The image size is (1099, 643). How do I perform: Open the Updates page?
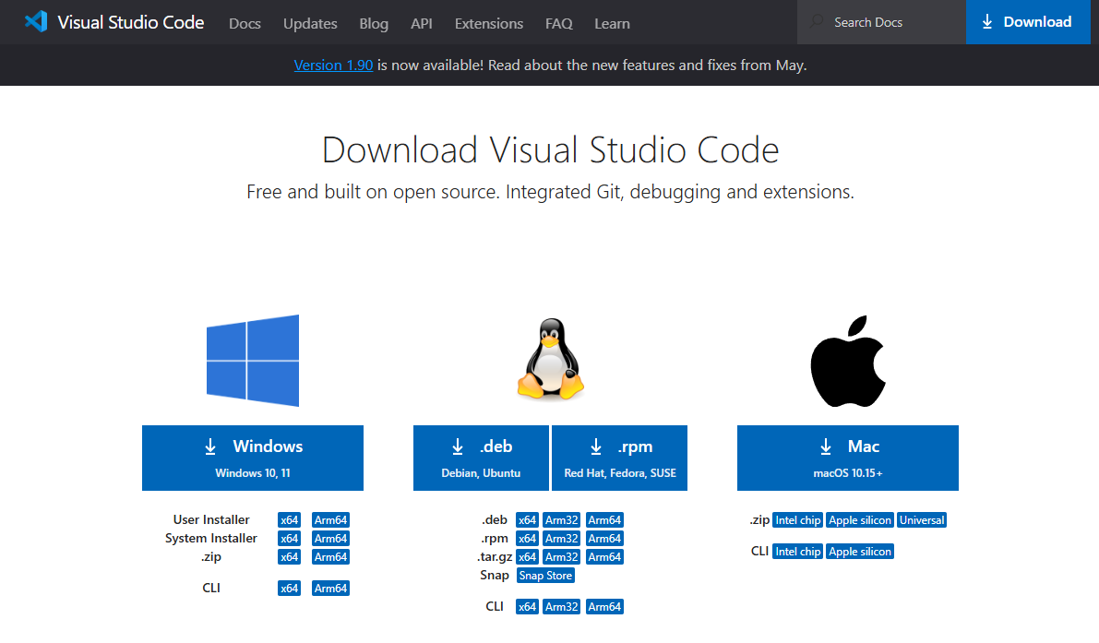310,23
